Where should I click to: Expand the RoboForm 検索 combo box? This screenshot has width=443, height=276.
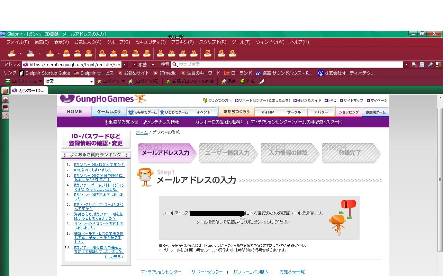92,81
